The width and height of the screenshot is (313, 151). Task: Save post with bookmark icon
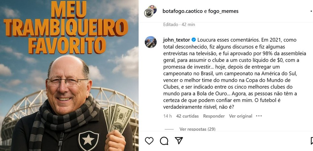point(312,141)
